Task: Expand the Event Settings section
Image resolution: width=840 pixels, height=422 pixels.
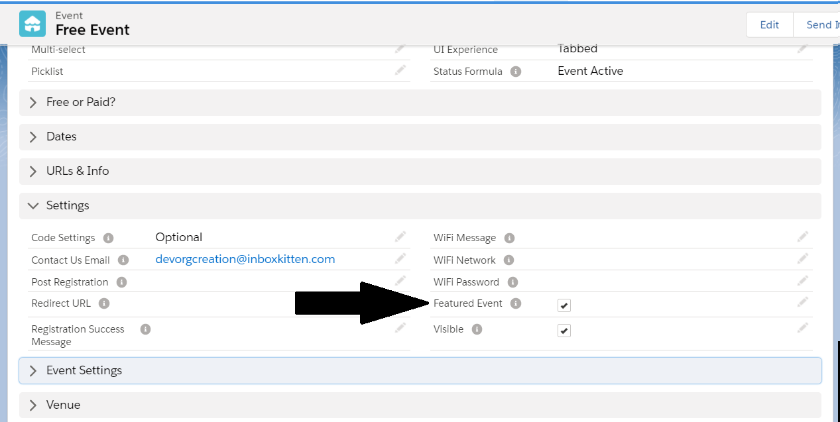Action: pyautogui.click(x=420, y=371)
